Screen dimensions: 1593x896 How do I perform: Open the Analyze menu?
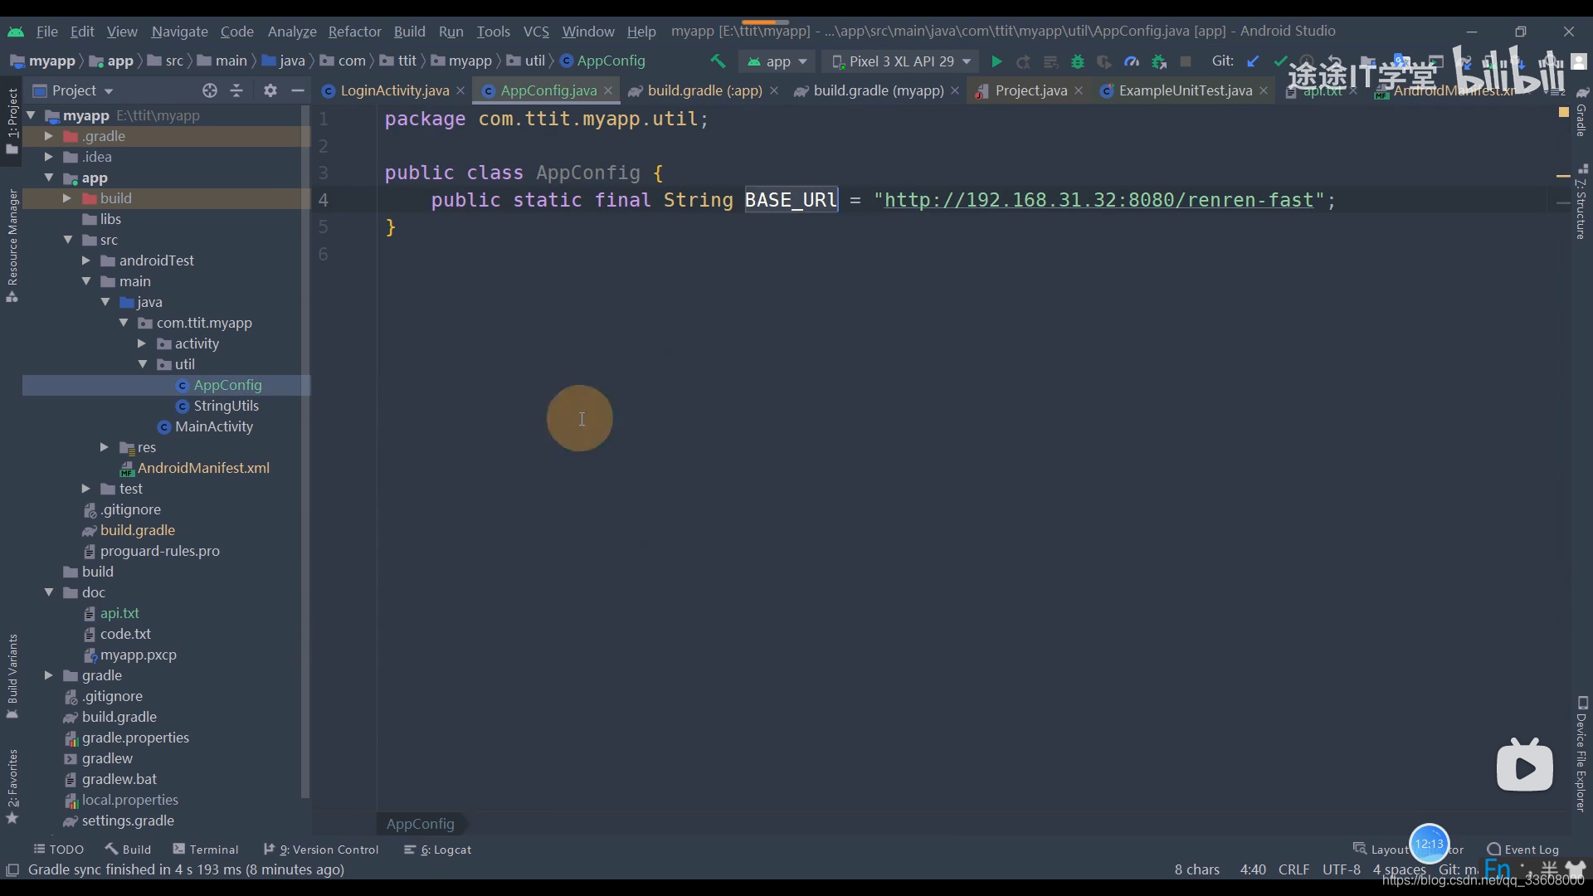coord(292,32)
